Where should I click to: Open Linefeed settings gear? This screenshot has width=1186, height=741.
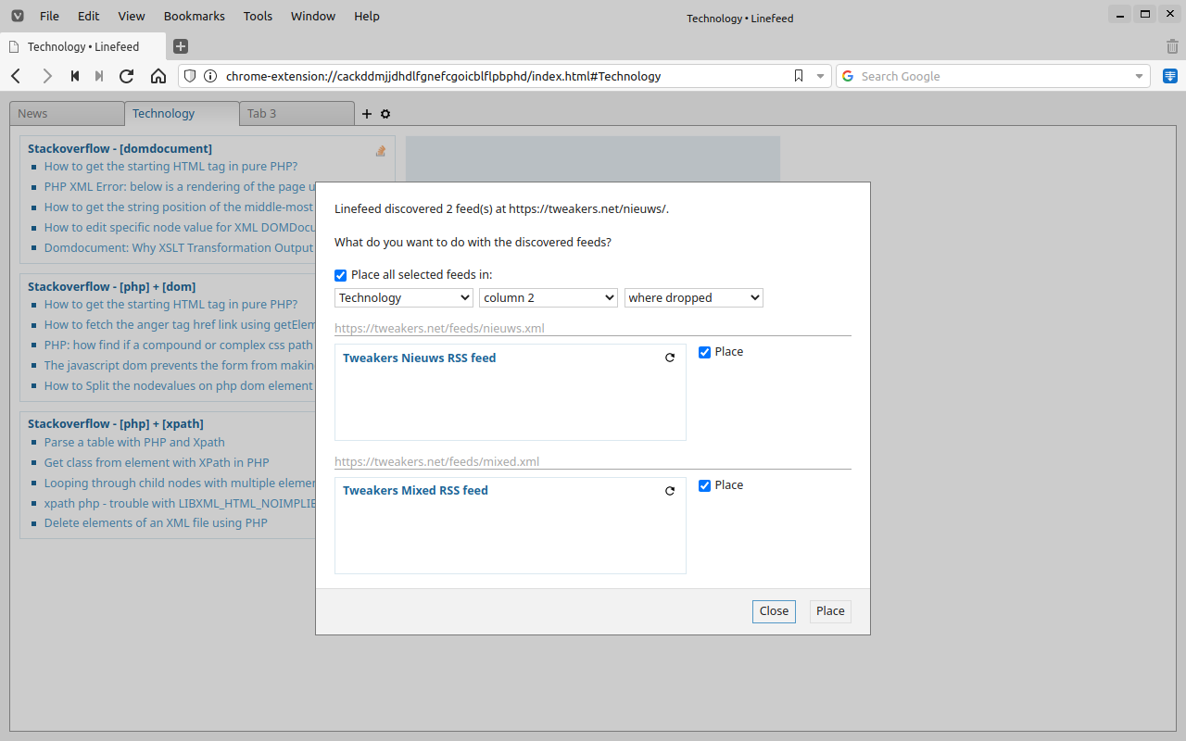click(x=385, y=114)
